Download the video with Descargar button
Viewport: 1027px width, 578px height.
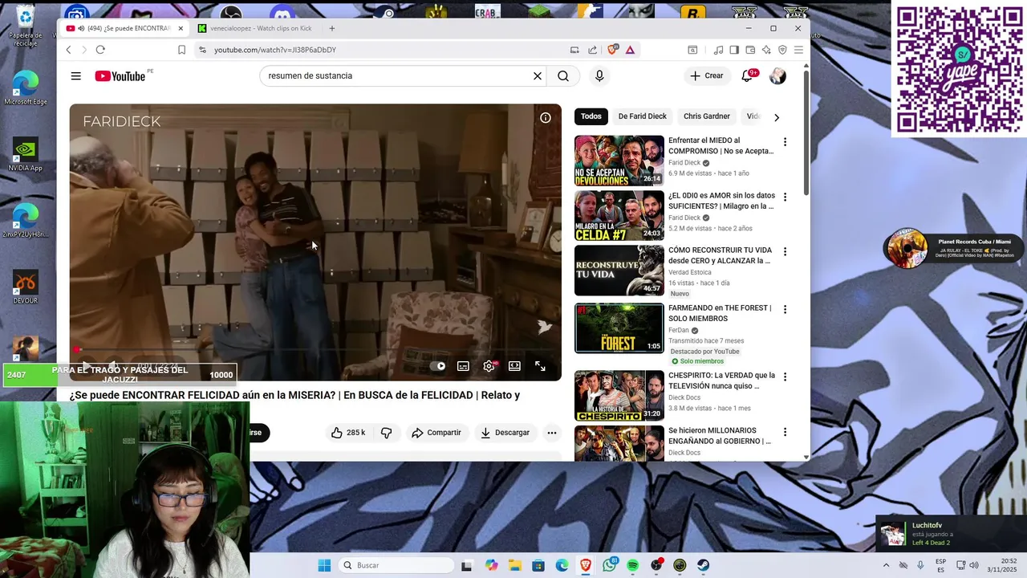pos(505,433)
